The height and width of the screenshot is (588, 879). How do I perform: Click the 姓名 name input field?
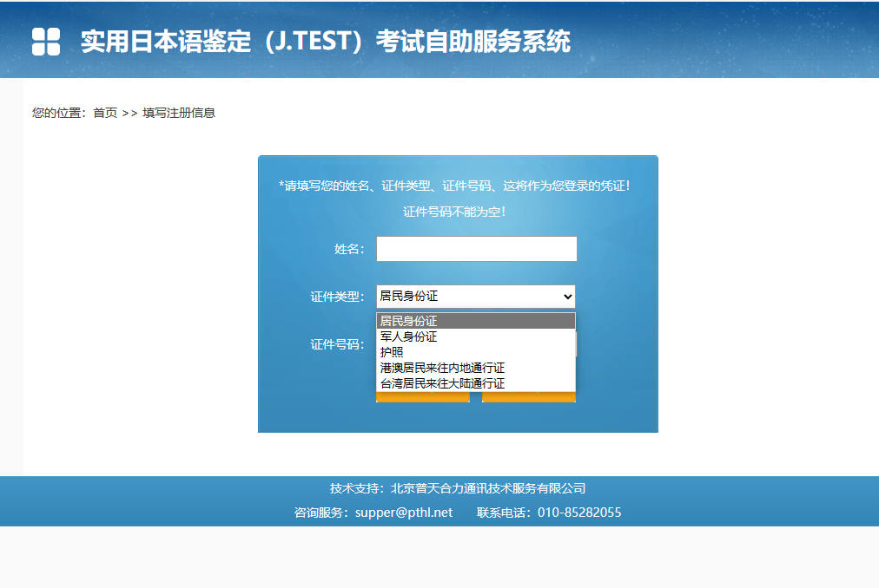pyautogui.click(x=477, y=249)
